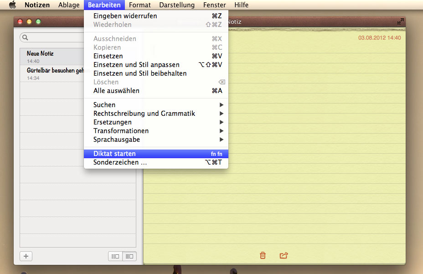Click Diktat starten
This screenshot has height=274, width=423.
click(x=156, y=154)
